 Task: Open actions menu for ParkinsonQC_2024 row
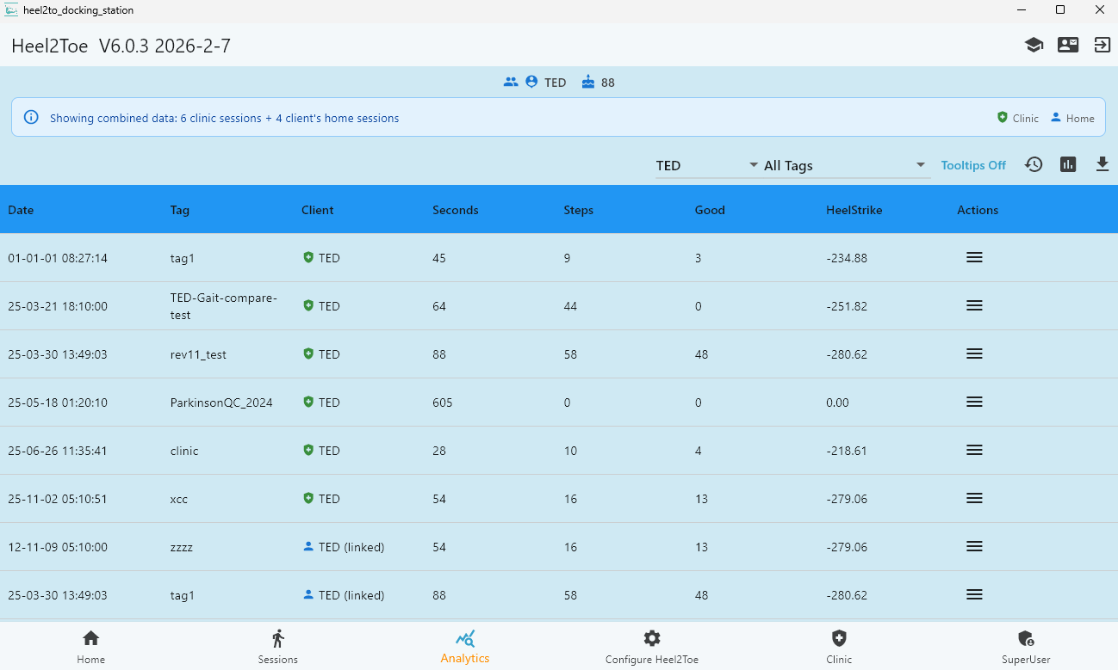(x=974, y=402)
